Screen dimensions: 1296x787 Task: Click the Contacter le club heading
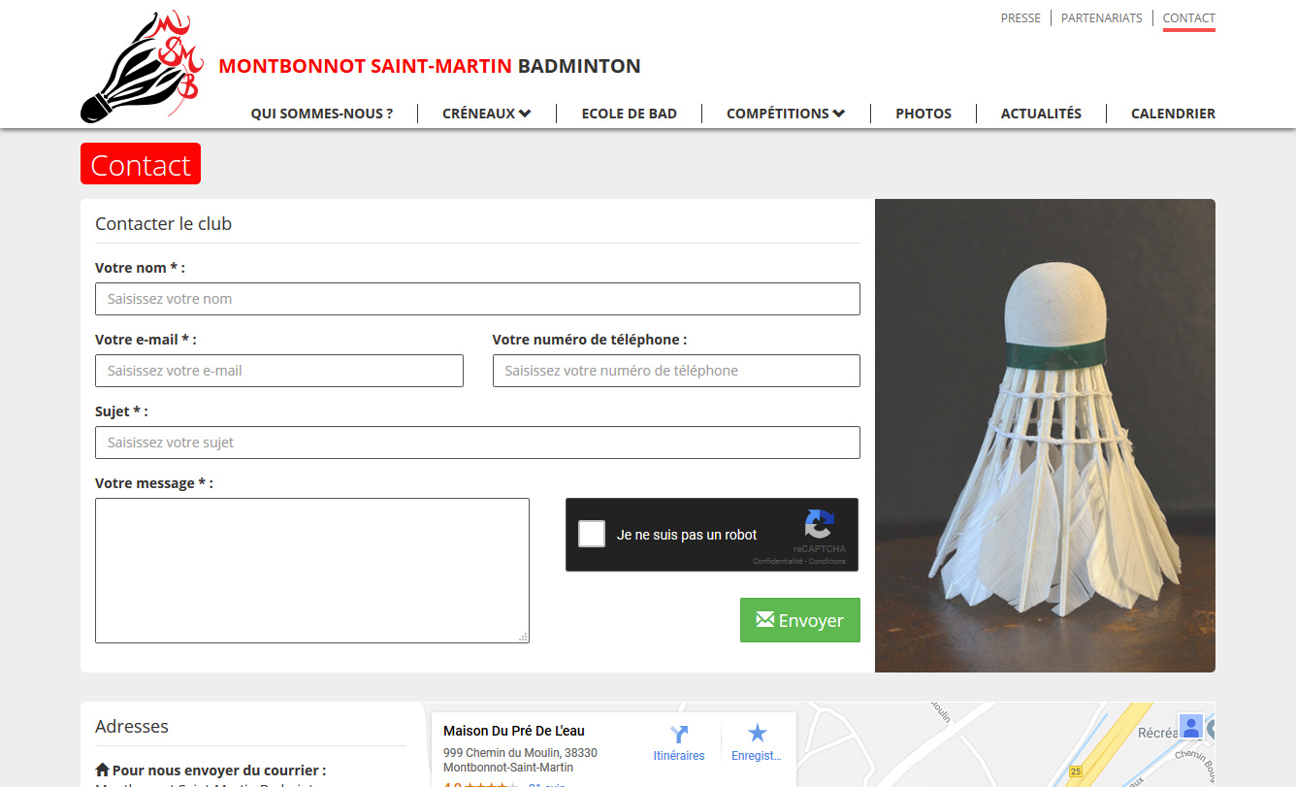tap(164, 223)
